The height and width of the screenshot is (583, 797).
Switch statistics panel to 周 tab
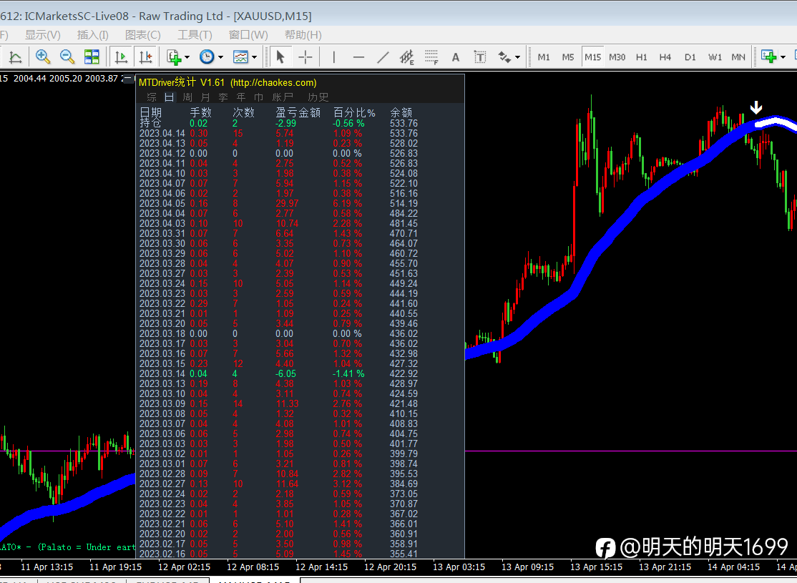tap(187, 97)
